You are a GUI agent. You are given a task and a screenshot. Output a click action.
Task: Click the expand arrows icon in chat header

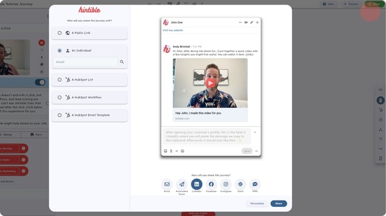tap(252, 22)
